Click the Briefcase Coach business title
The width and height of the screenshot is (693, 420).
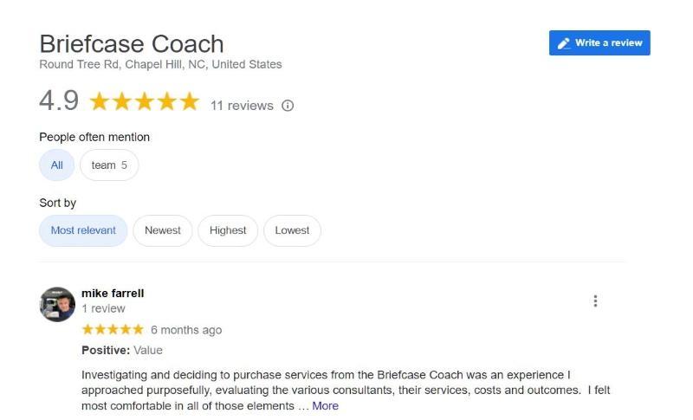point(132,44)
